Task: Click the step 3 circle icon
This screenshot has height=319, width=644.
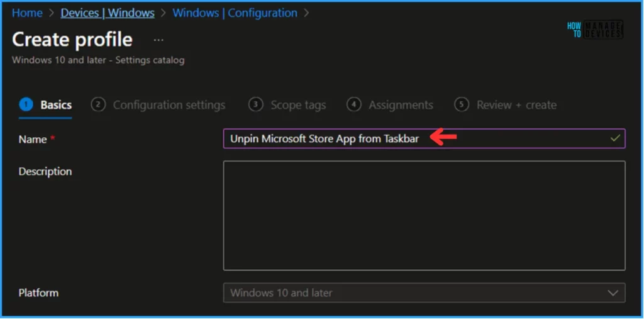Action: 255,104
